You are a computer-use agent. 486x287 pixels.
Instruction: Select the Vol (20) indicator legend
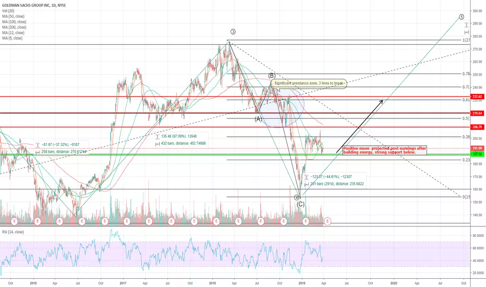(8, 11)
